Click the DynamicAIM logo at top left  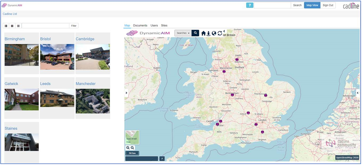(x=12, y=5)
